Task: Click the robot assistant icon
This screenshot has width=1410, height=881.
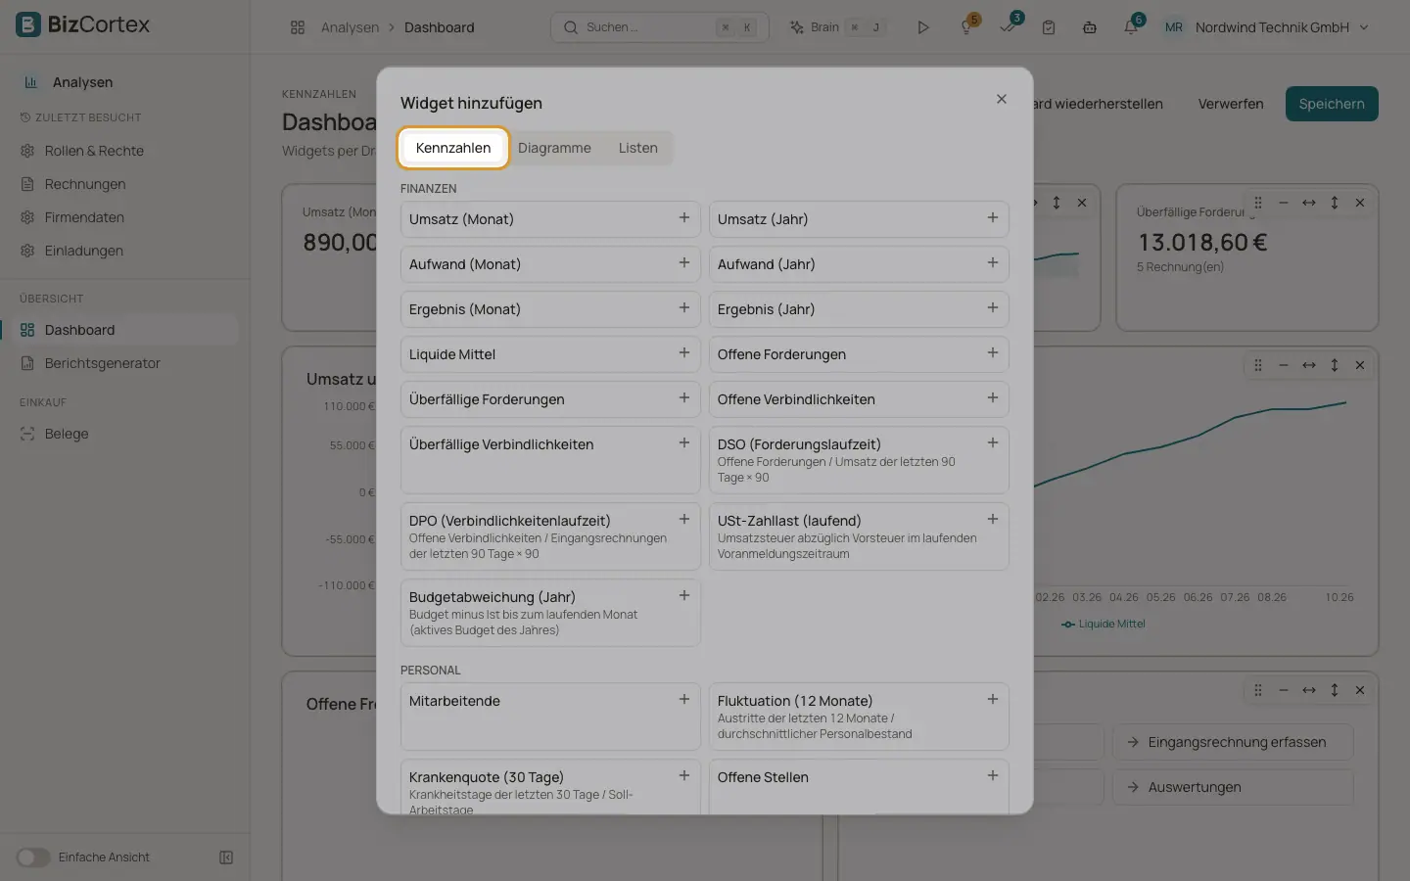Action: point(1090,27)
